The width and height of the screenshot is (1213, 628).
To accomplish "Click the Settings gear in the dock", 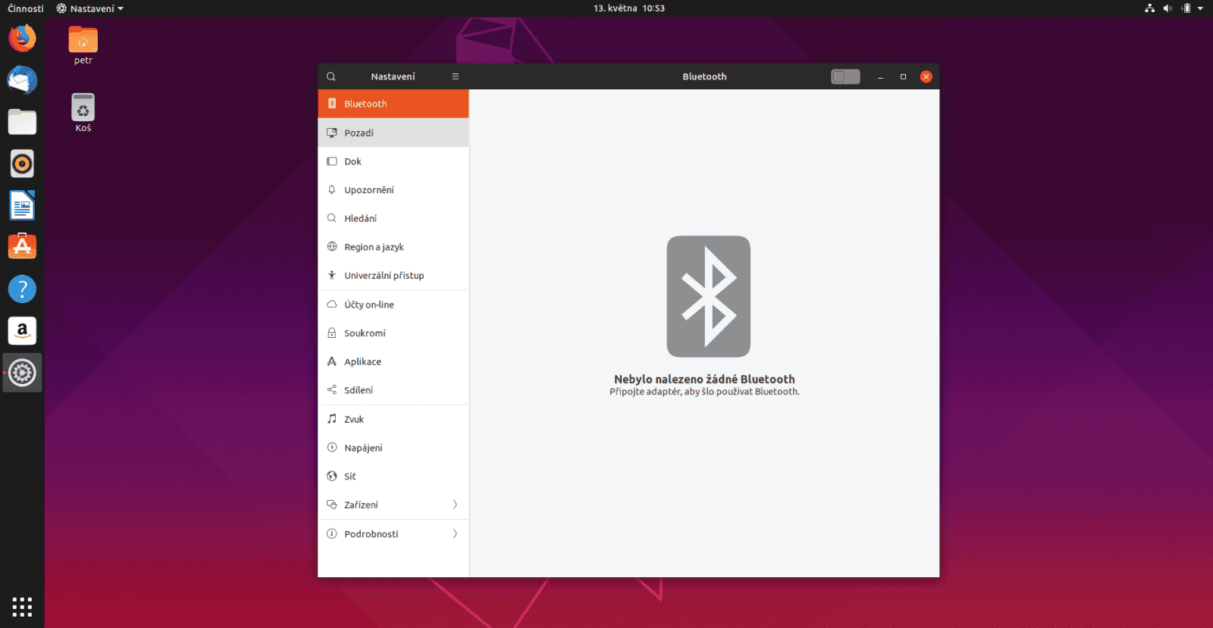I will click(x=22, y=373).
